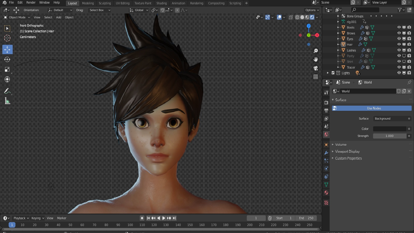Click the viewport pan hand icon
Viewport: 414px width, 233px height.
316,60
